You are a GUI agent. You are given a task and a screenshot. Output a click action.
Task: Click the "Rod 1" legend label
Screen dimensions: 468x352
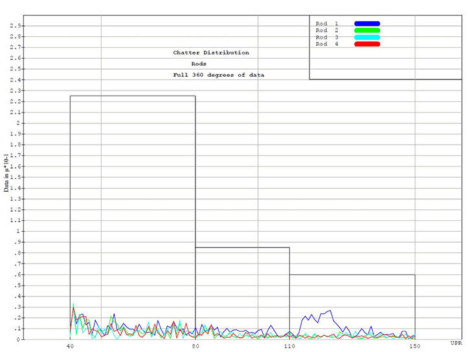(327, 24)
